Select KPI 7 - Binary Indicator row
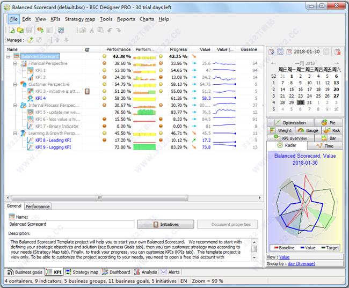 tap(57, 126)
